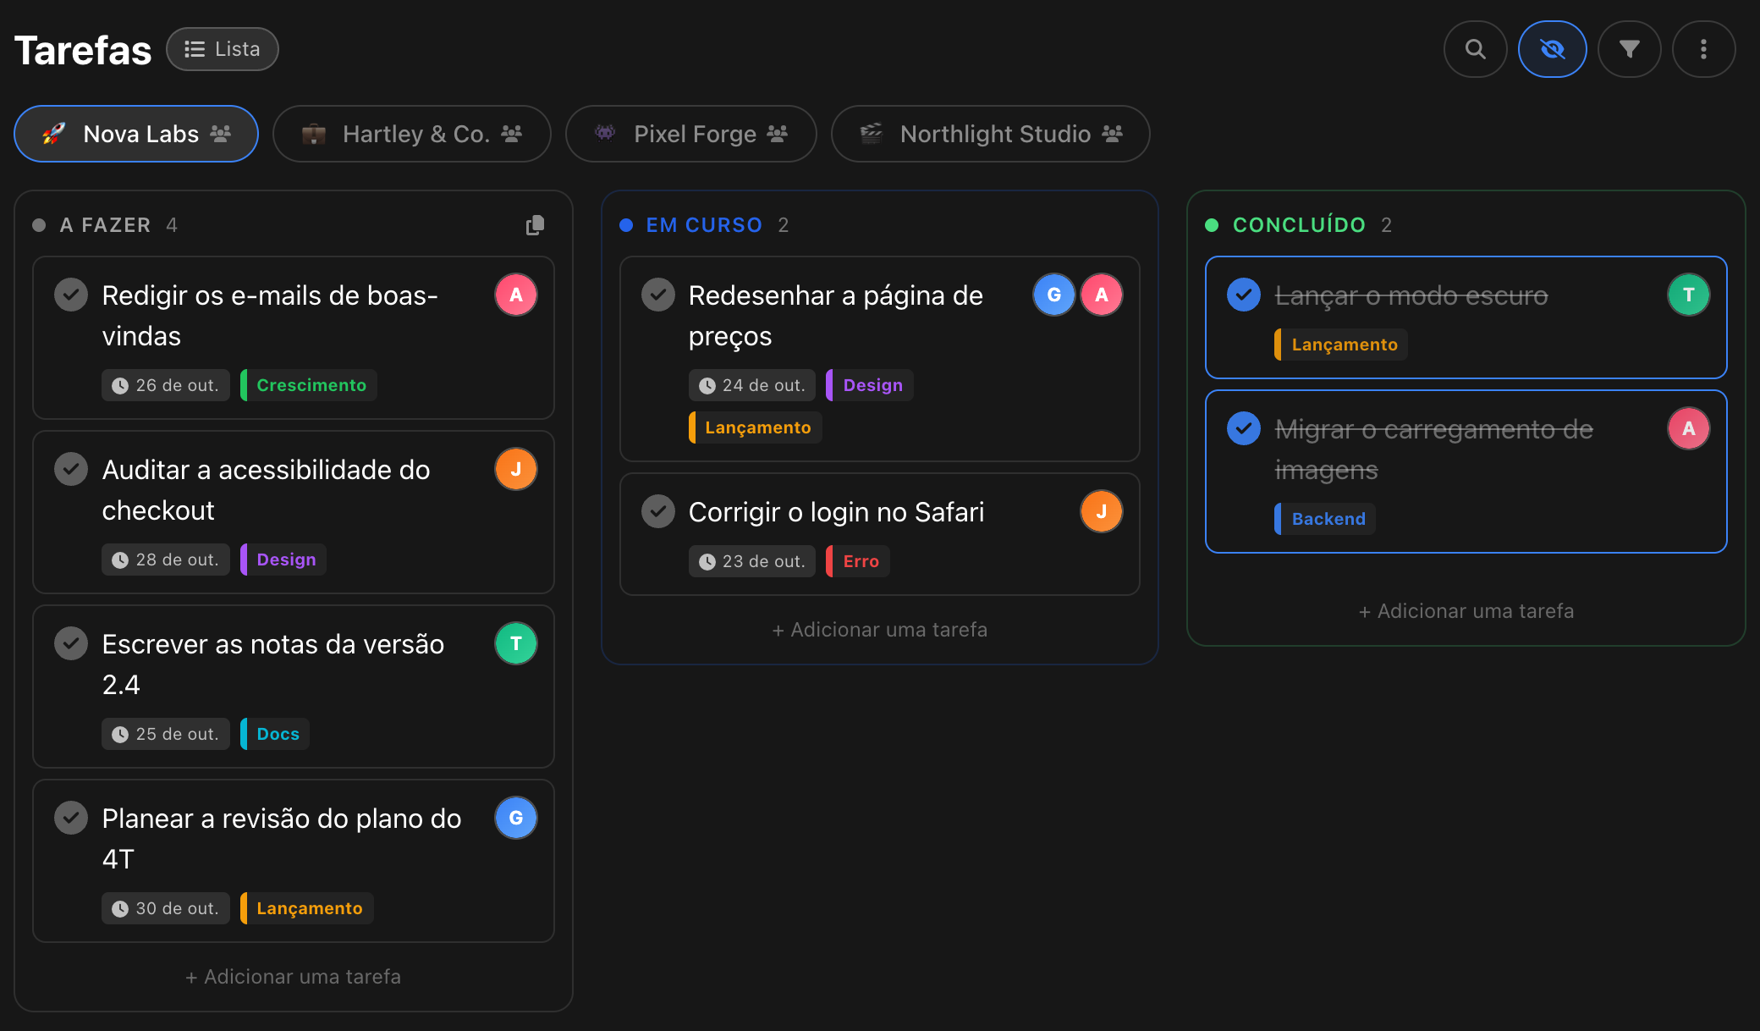1760x1031 pixels.
Task: Mark 'Auditar a acessibilidade do checkout' complete
Action: point(71,469)
